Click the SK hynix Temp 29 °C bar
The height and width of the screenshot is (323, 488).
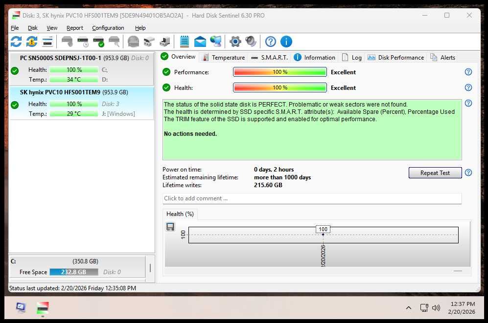click(x=74, y=114)
